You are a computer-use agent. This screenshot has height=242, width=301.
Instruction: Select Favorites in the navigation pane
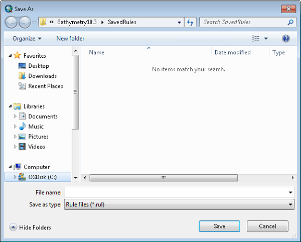(x=35, y=56)
